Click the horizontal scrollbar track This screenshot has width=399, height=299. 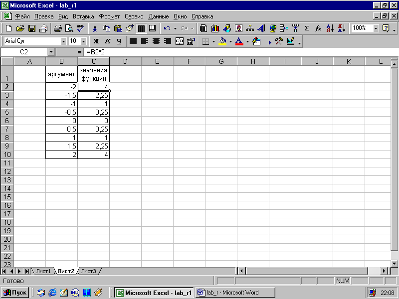pos(307,271)
